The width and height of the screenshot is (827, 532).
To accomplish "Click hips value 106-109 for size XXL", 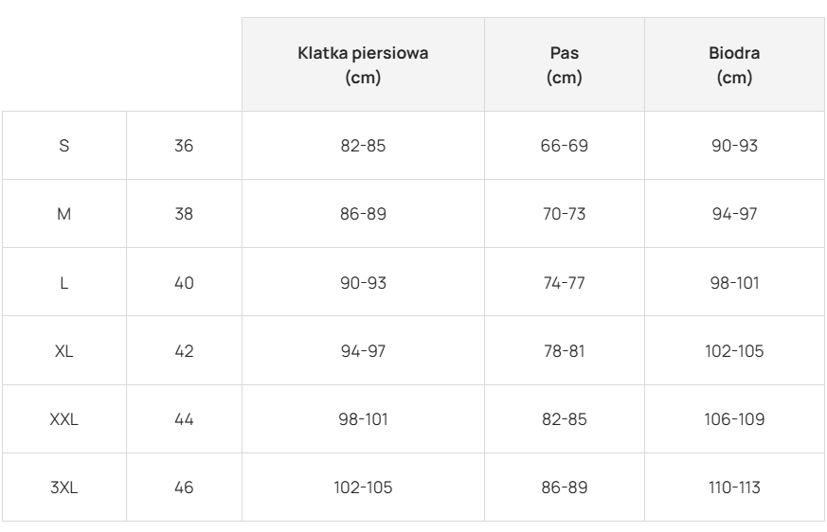I will click(735, 419).
